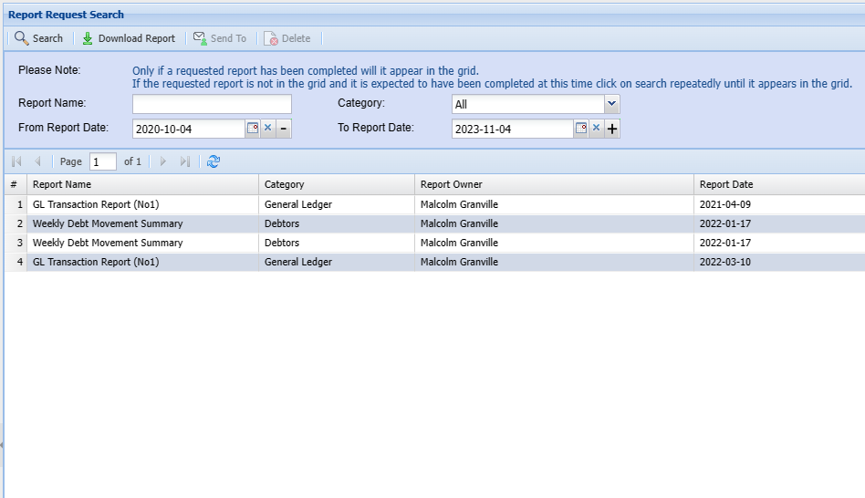
Task: Clear the To Report Date value
Action: 596,129
